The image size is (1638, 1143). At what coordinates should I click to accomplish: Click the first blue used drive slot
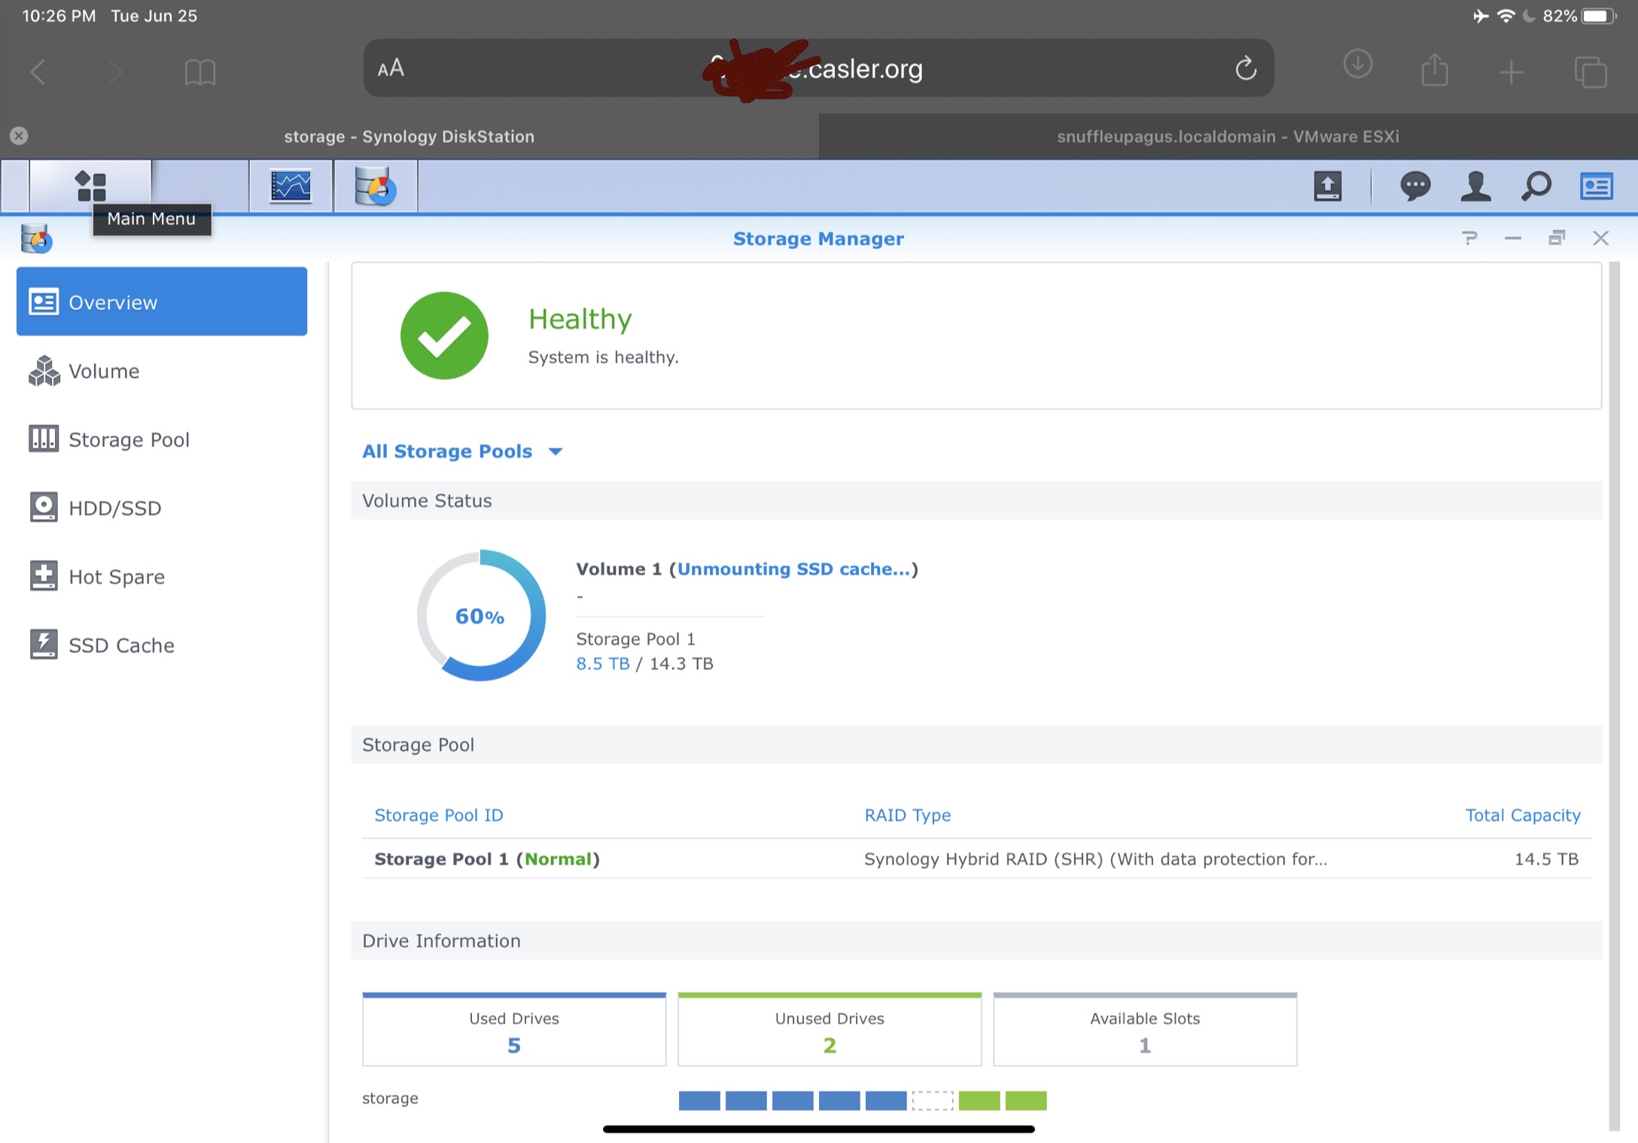pyautogui.click(x=699, y=1101)
